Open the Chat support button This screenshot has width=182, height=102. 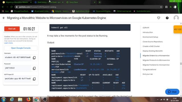(172, 92)
